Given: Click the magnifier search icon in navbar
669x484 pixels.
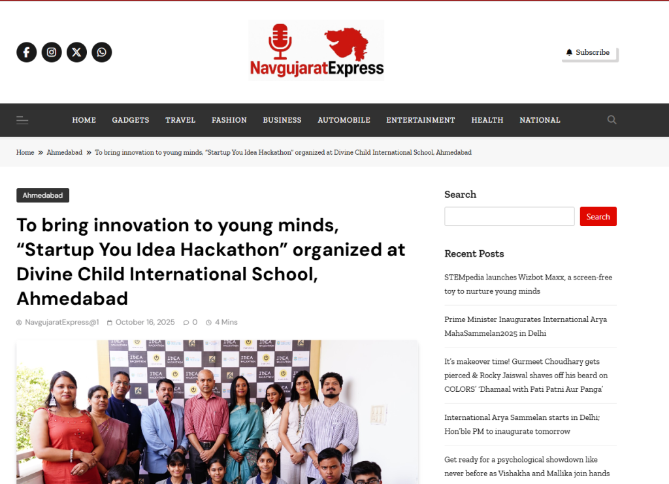Looking at the screenshot, I should tap(612, 120).
